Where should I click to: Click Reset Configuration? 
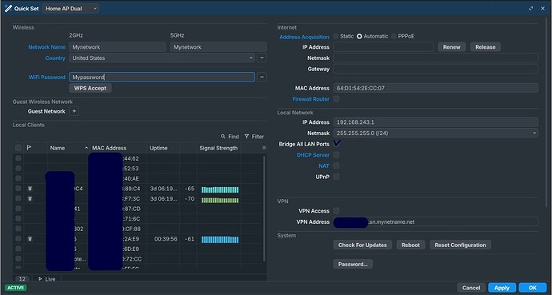[x=460, y=245]
